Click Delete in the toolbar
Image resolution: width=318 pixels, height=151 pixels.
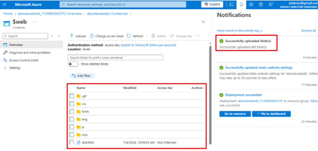click(159, 36)
